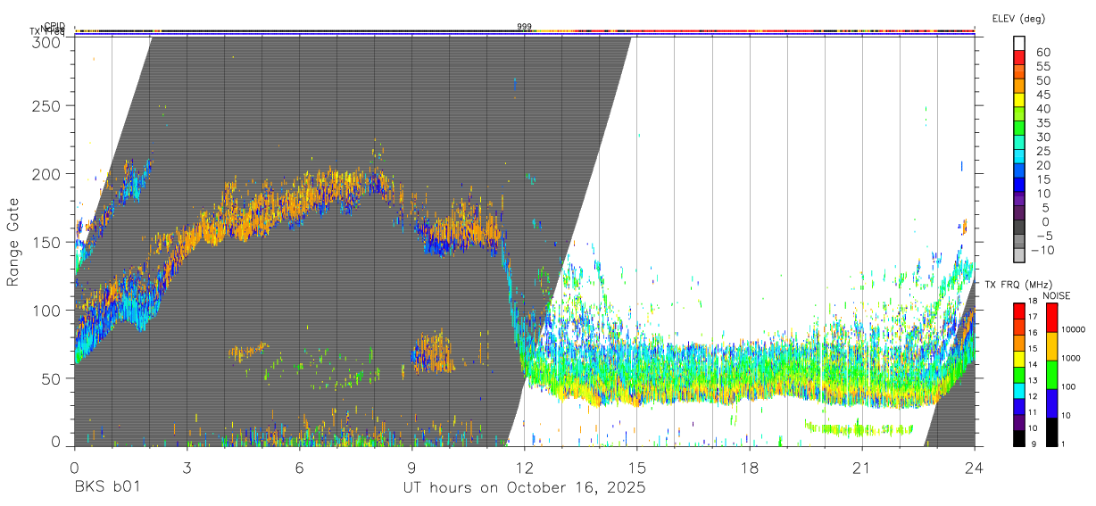
Task: Click the Range Gate tick label '50'
Action: click(51, 378)
